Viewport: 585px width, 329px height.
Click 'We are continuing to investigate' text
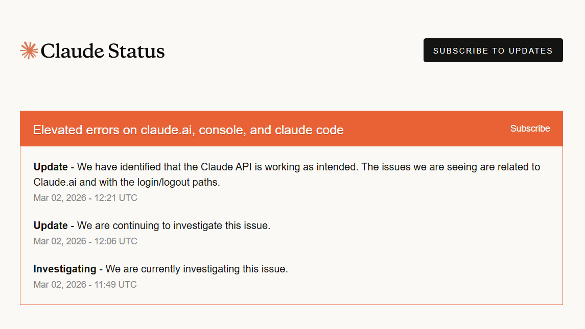174,225
